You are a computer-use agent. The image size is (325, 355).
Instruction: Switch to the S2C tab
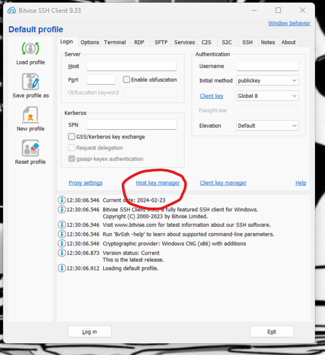[x=227, y=43]
